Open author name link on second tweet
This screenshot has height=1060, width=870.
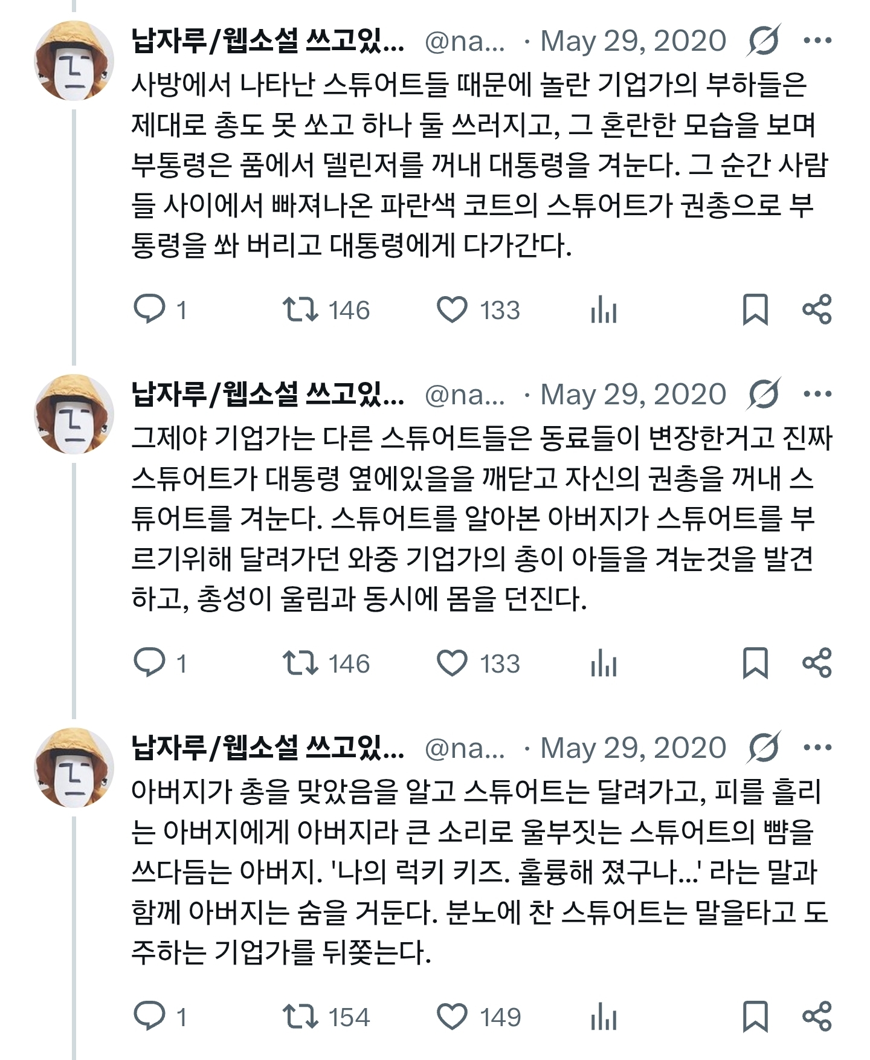(268, 394)
